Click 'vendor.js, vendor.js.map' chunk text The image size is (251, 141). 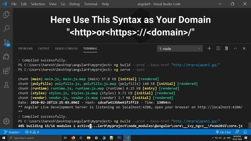(x=73, y=98)
